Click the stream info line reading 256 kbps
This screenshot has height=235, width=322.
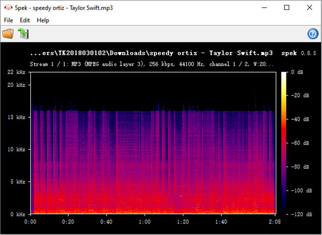(x=152, y=64)
